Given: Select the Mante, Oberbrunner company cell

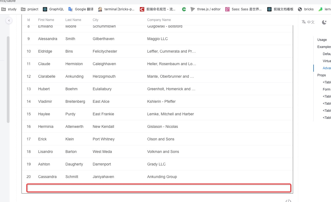Looking at the screenshot, I should 171,76.
